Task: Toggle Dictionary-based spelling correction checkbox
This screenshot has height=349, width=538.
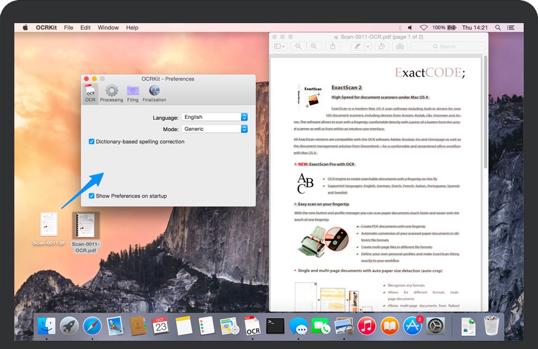Action: 92,141
